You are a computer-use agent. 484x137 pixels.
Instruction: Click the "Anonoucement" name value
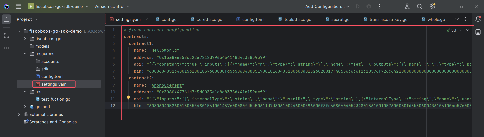pos(167,85)
